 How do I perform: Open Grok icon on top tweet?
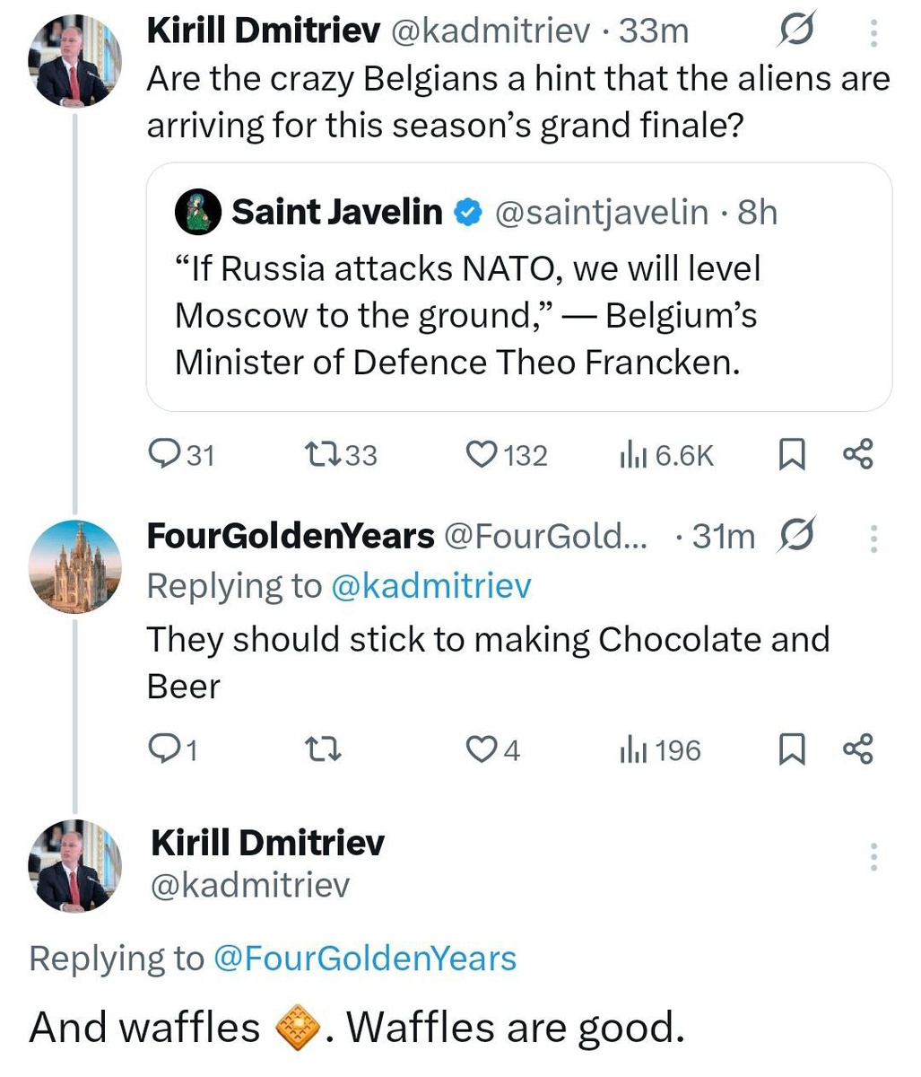tap(795, 33)
